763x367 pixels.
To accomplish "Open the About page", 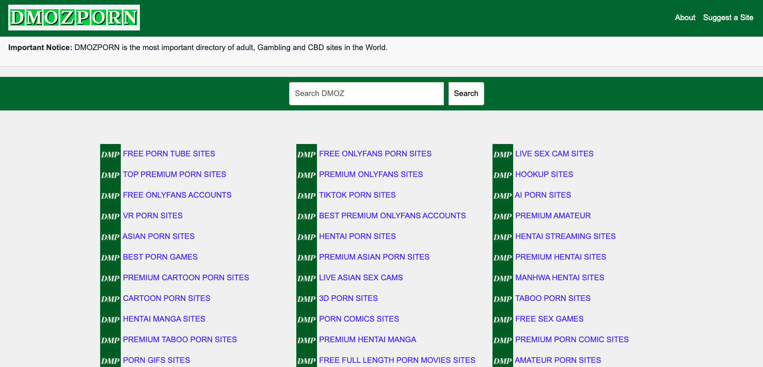I will 685,17.
